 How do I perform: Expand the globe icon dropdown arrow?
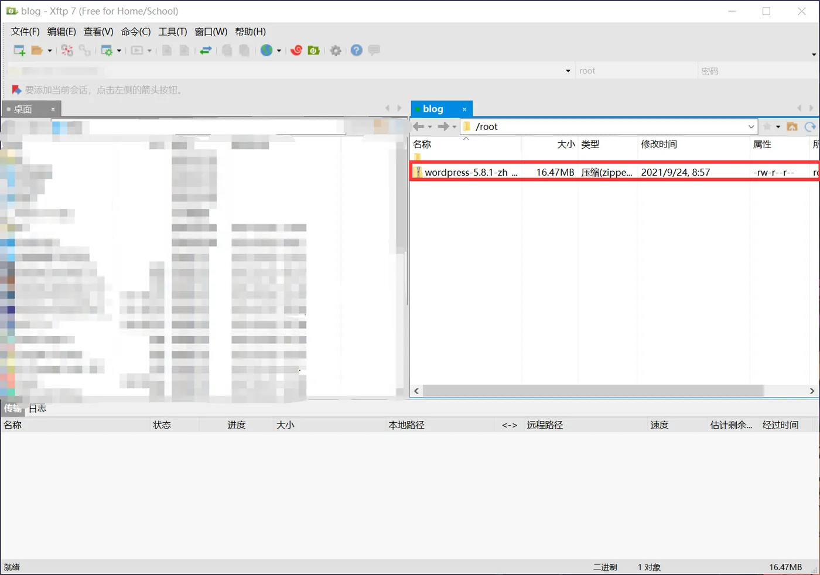tap(279, 51)
